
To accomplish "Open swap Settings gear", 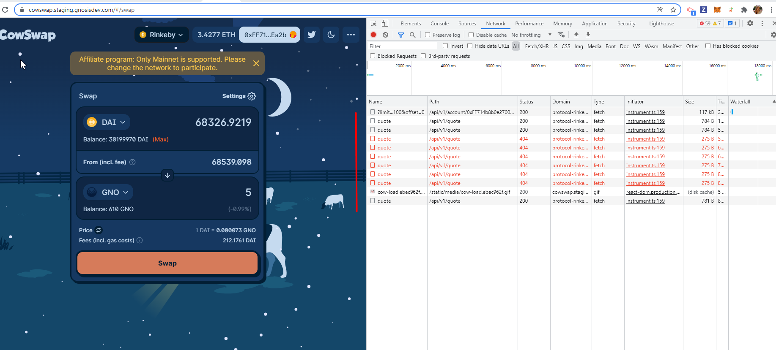I will coord(252,96).
